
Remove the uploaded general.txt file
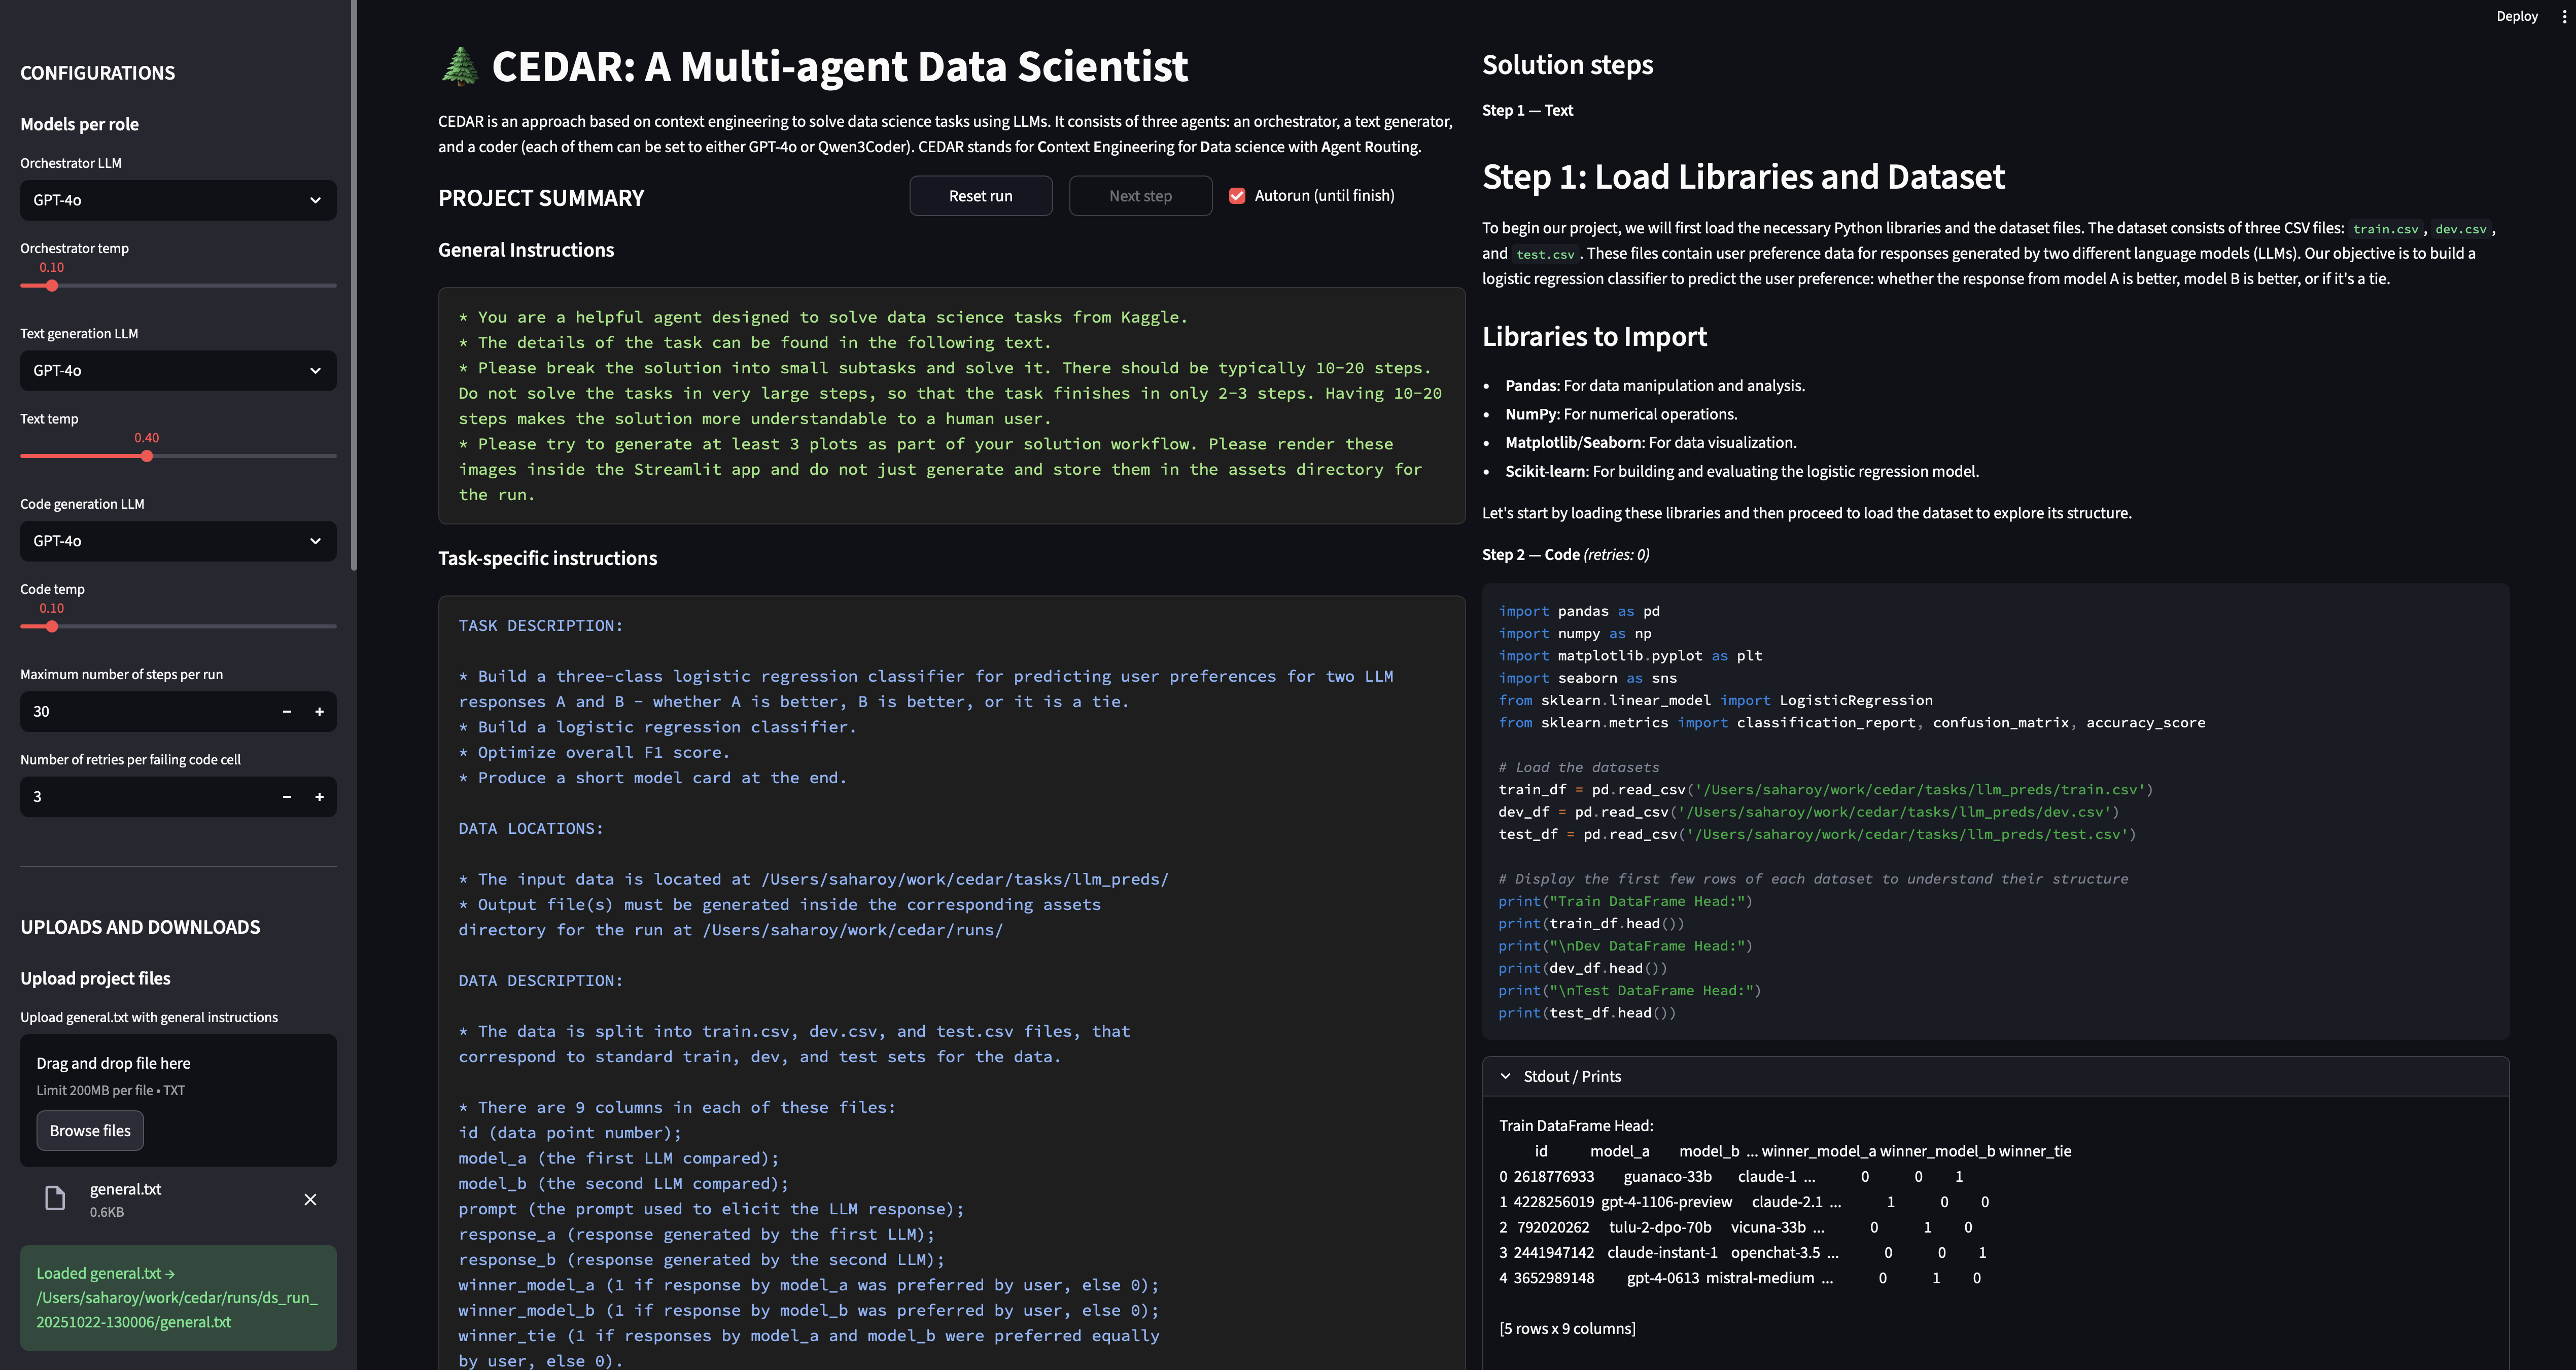pos(310,1199)
